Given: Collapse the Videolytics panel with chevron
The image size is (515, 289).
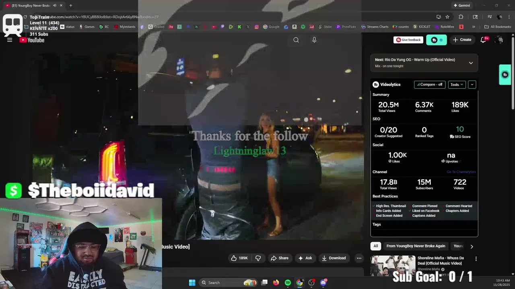Looking at the screenshot, I should point(472,84).
